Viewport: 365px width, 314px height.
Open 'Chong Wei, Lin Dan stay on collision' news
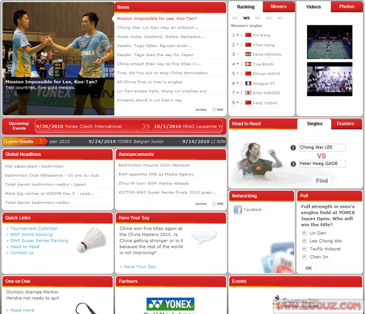(x=157, y=28)
